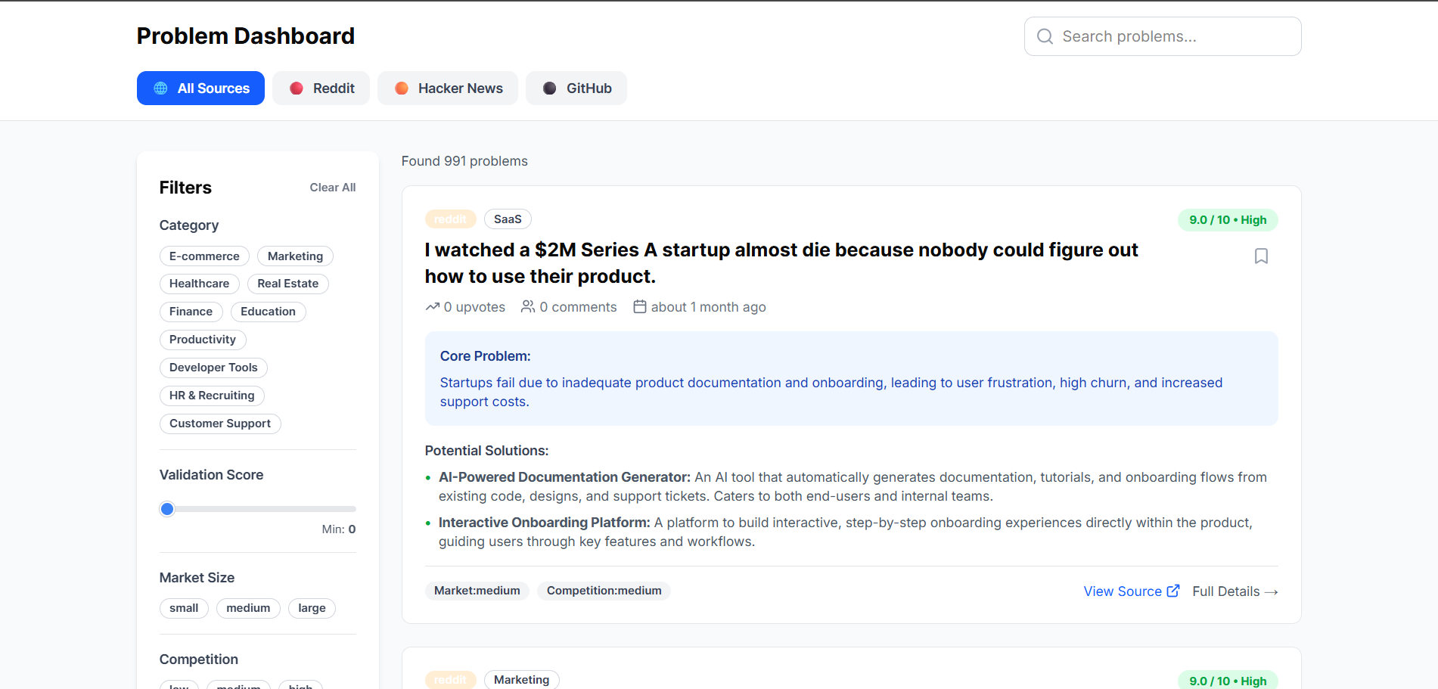The image size is (1438, 689).
Task: Click the Validation Score slider handle
Action: [167, 509]
